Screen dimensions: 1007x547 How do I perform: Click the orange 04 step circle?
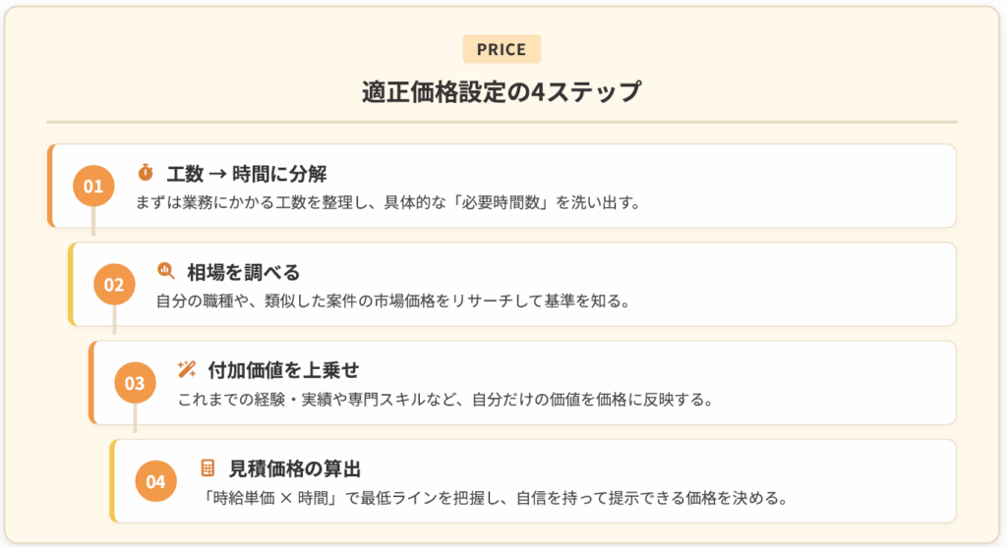pos(155,481)
